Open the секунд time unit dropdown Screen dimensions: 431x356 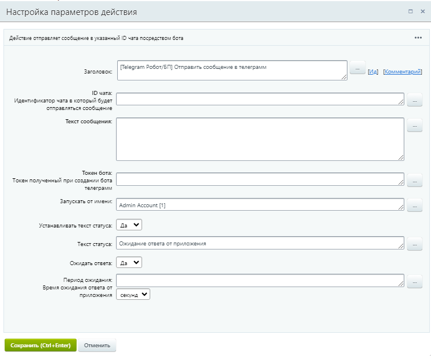tap(133, 294)
